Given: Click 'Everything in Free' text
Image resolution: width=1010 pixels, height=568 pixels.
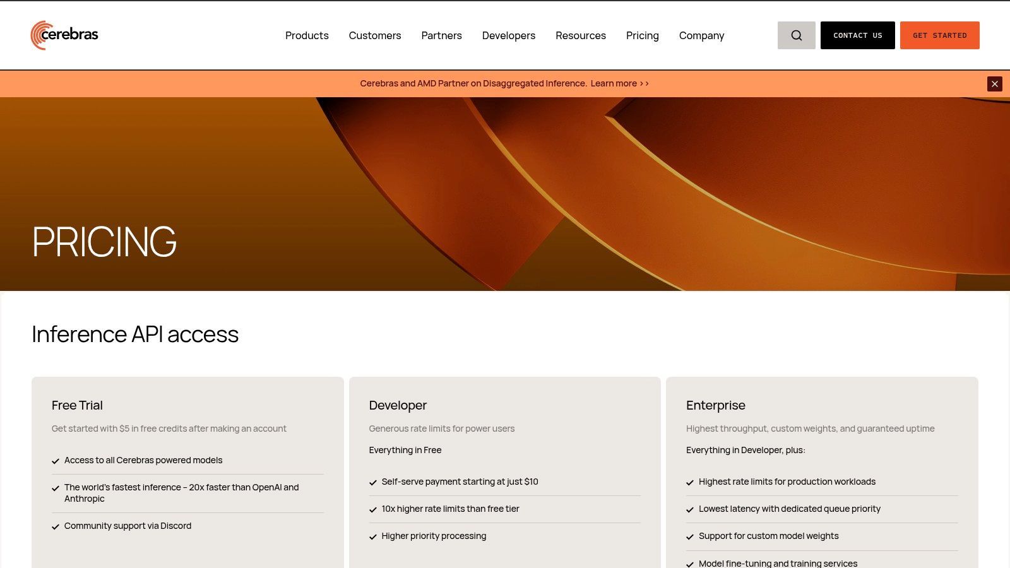Looking at the screenshot, I should point(405,450).
